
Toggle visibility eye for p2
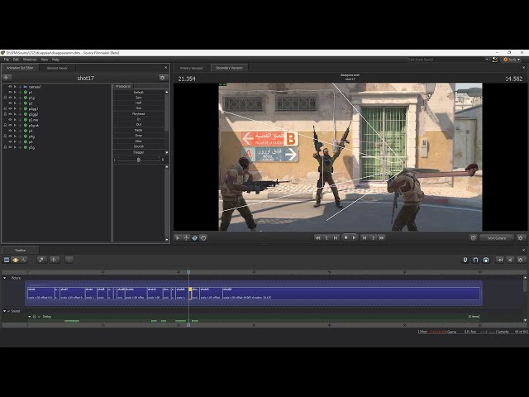pyautogui.click(x=10, y=103)
